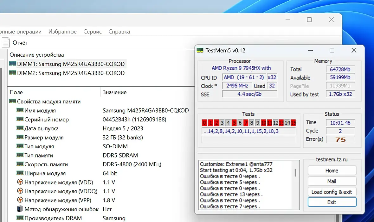Click the Cycle value 2 field
The height and width of the screenshot is (222, 374).
(x=340, y=131)
